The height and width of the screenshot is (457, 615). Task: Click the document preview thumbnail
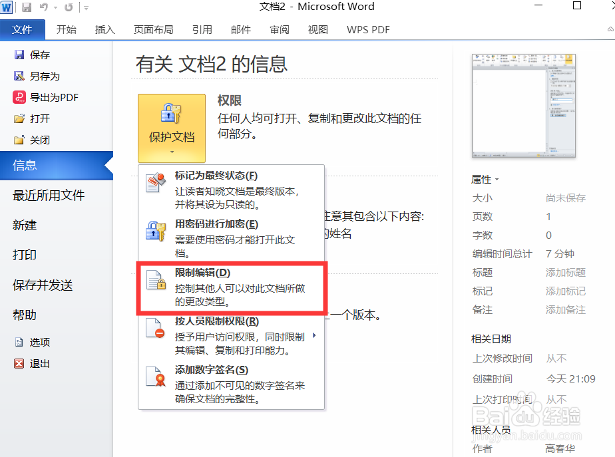pos(523,104)
